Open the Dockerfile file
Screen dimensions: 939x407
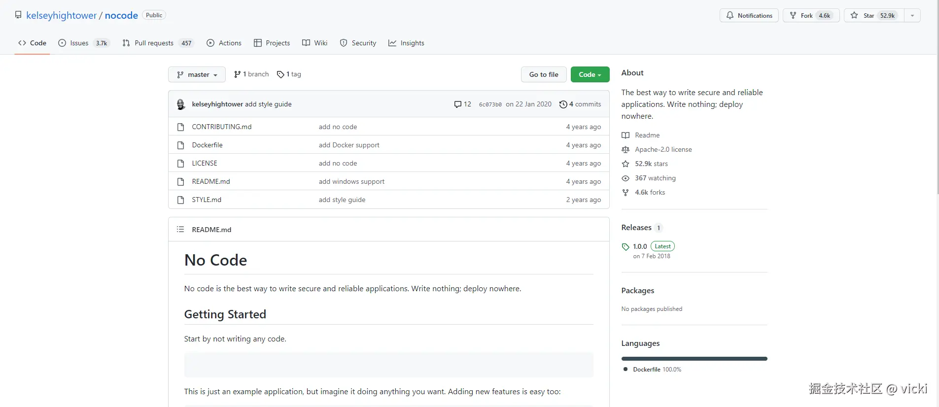208,145
